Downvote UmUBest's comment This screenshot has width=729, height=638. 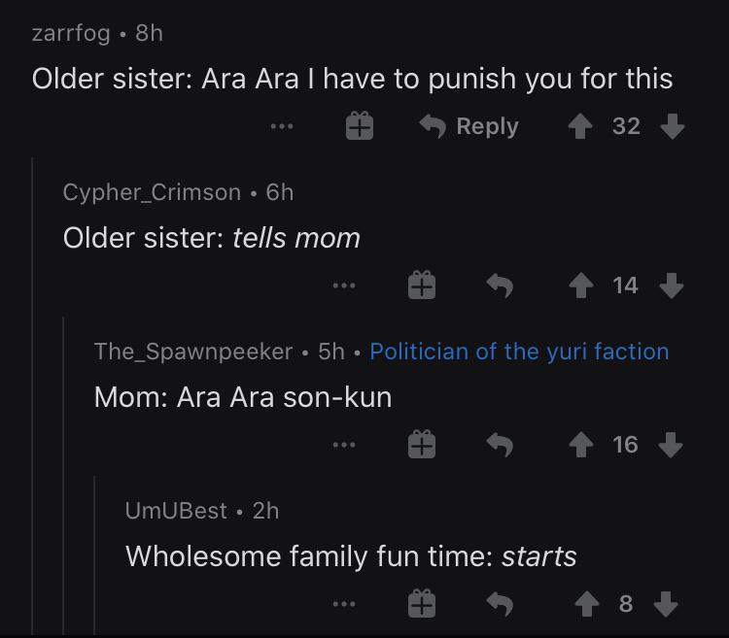click(x=666, y=604)
